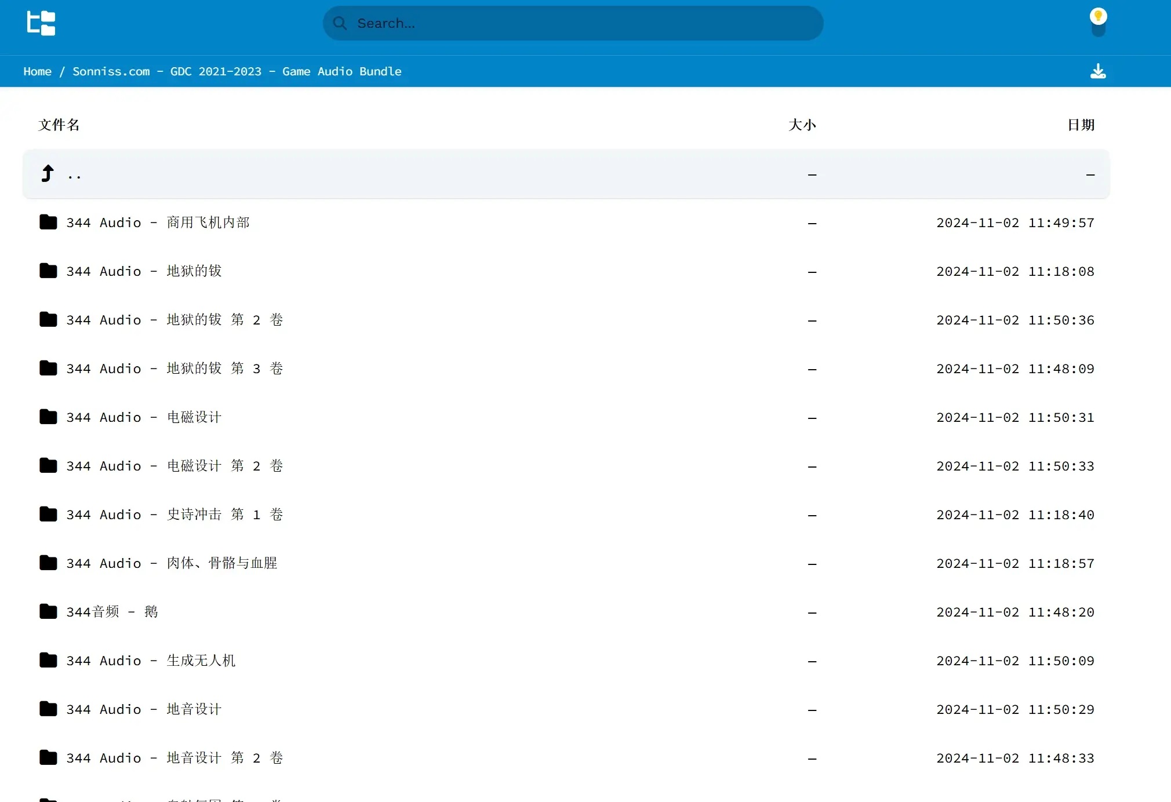
Task: Open 344 Audio - 地音设计 第 2 卷
Action: coord(174,758)
